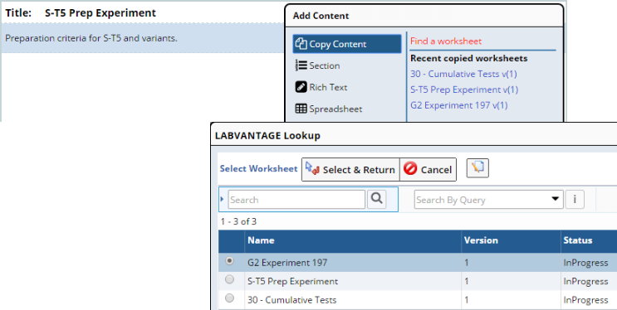Click the red Cancel icon
617x310 pixels.
click(x=410, y=169)
